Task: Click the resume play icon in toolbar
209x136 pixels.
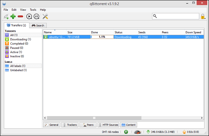Action: point(29,17)
